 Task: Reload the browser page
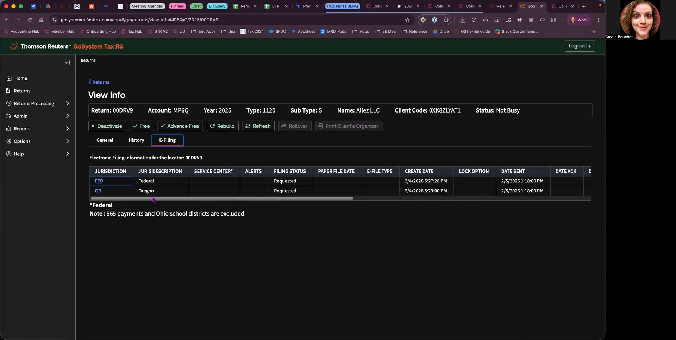30,20
